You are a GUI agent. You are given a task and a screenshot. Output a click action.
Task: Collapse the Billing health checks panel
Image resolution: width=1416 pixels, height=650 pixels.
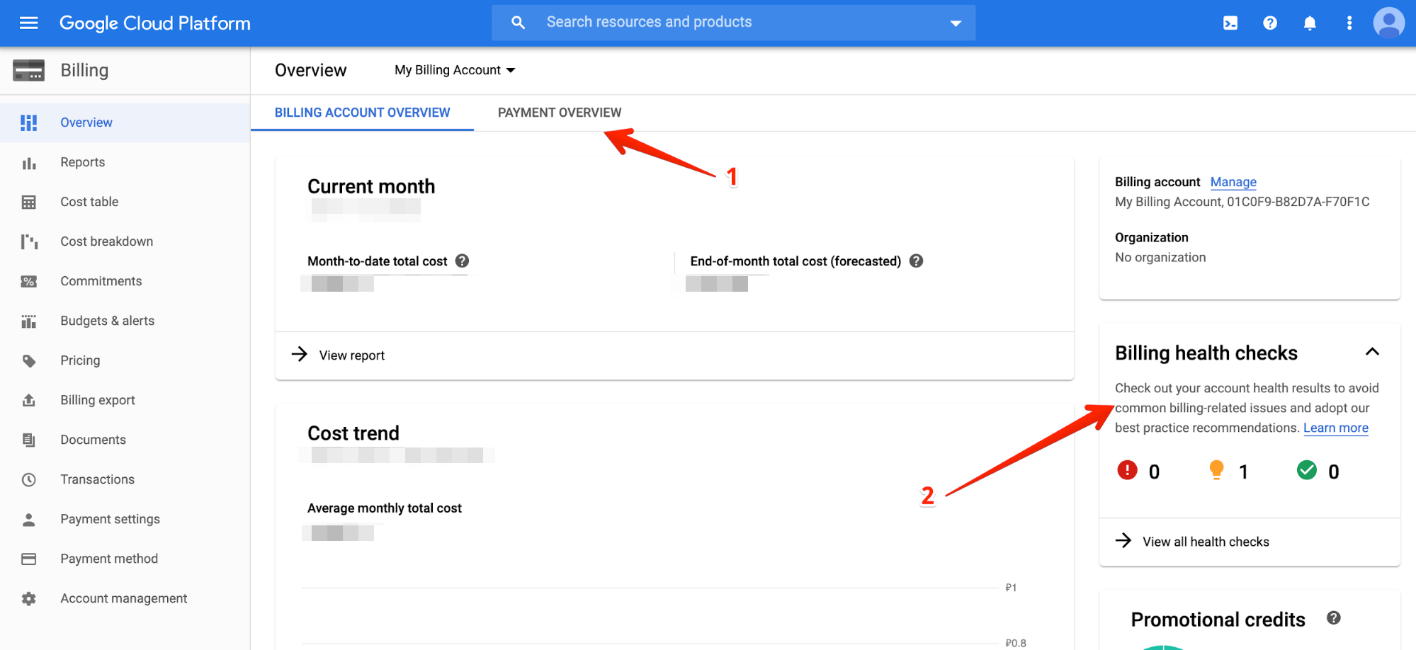tap(1372, 352)
